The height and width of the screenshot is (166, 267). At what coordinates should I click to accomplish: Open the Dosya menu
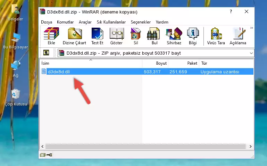pos(47,22)
